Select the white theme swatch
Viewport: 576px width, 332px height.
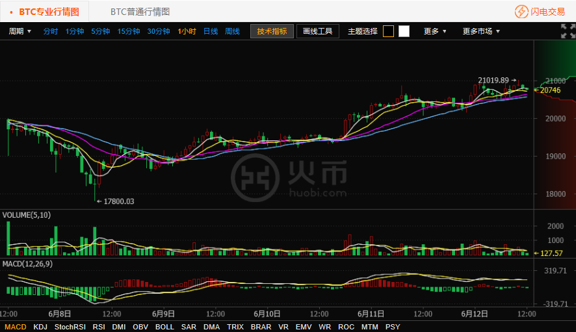tap(404, 31)
